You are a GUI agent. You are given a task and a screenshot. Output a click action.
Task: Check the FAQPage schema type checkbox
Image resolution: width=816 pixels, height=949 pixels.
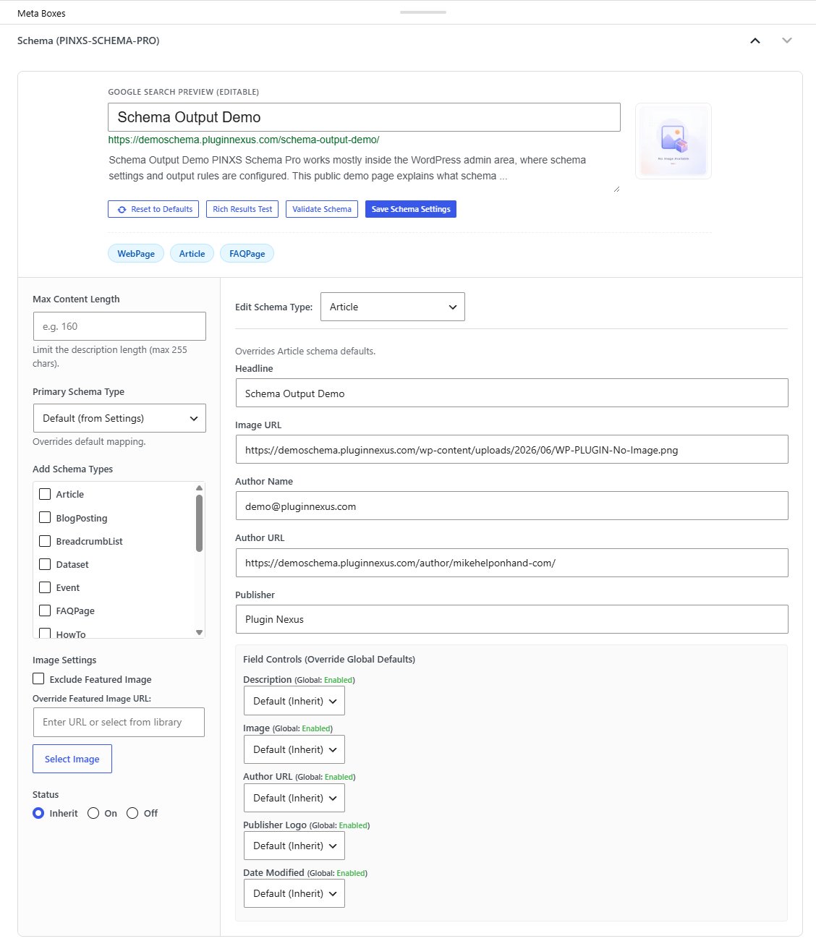(45, 610)
